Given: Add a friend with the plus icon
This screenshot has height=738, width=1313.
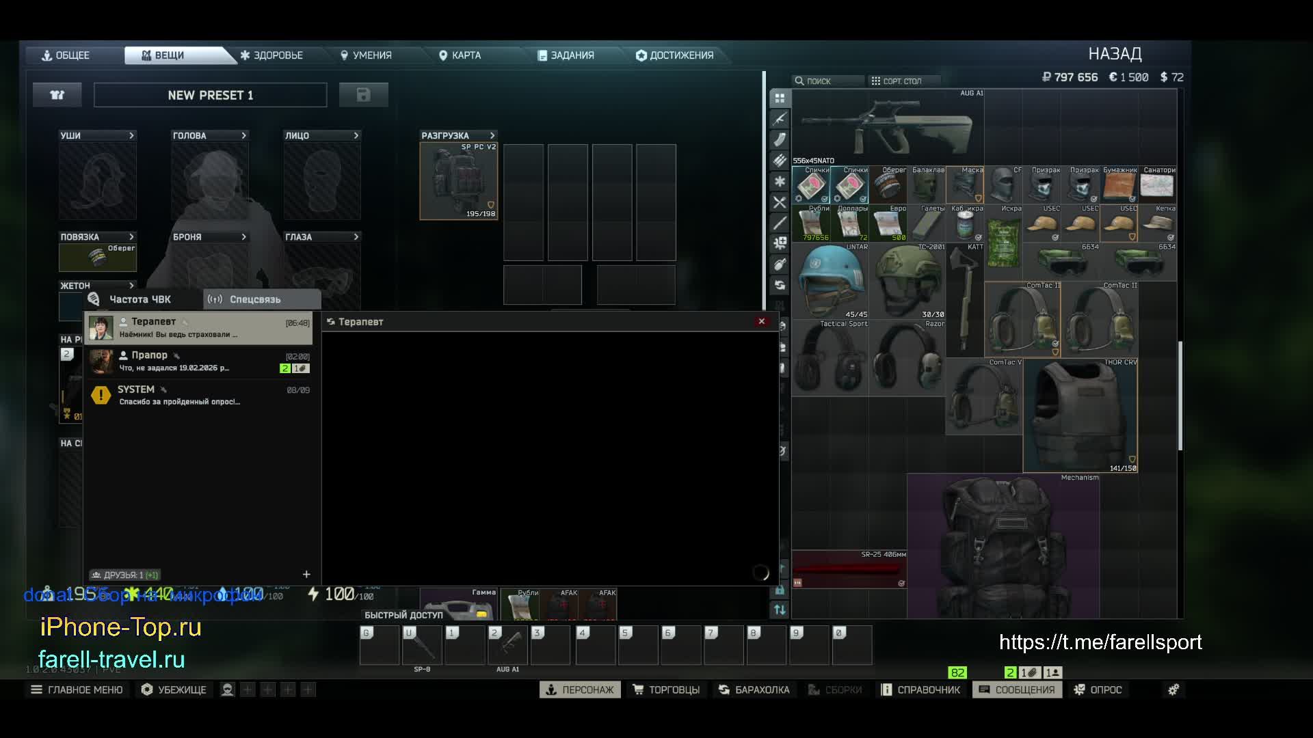Looking at the screenshot, I should pos(306,574).
